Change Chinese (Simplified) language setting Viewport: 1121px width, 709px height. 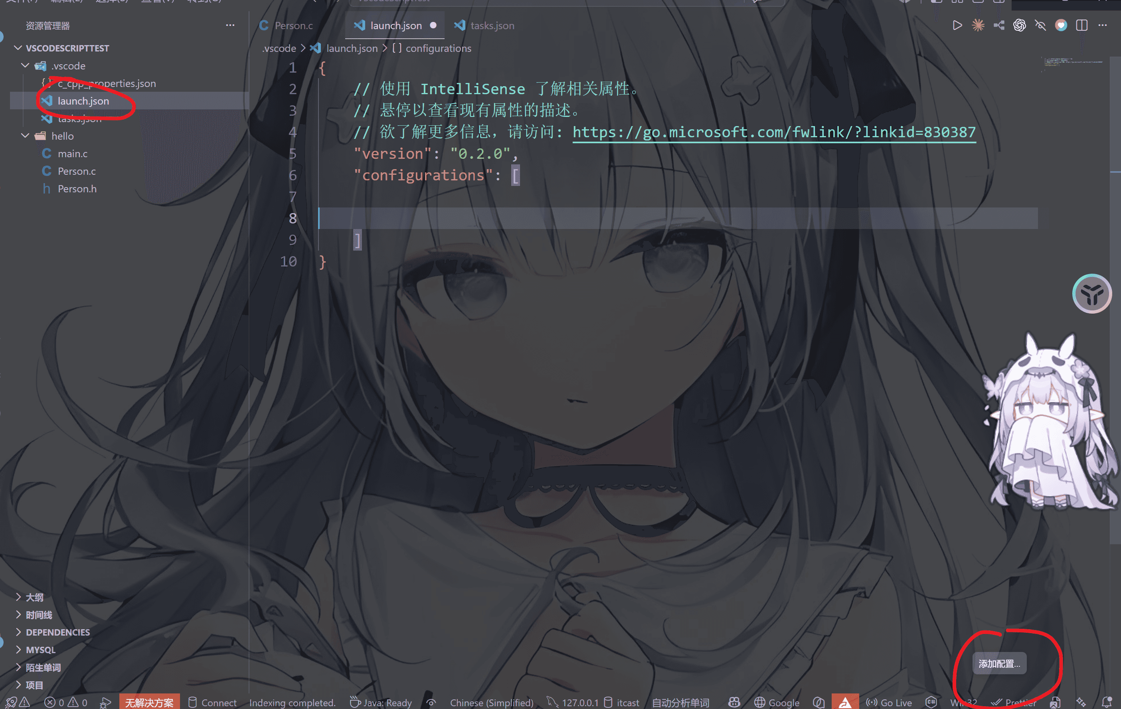[492, 703]
